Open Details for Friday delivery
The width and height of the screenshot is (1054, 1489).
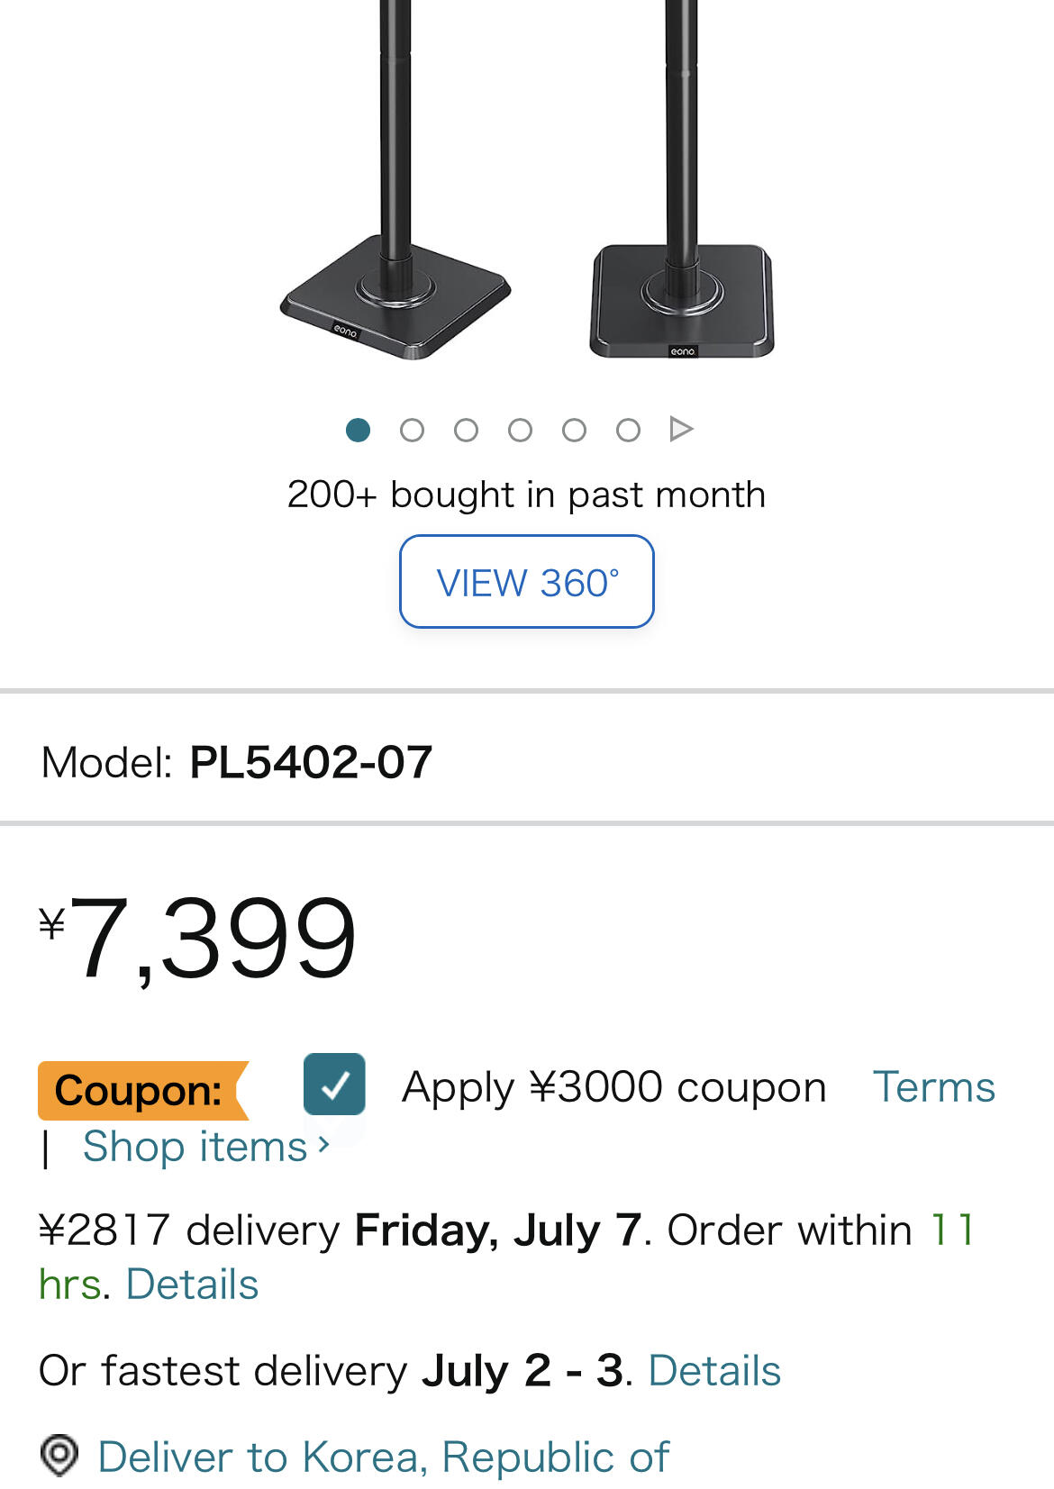(192, 1285)
